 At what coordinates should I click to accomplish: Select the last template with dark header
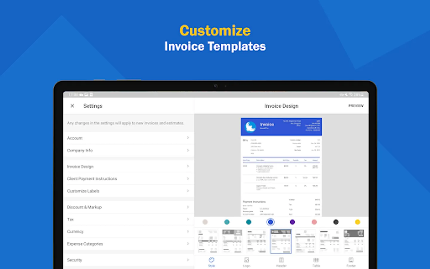tap(354, 241)
